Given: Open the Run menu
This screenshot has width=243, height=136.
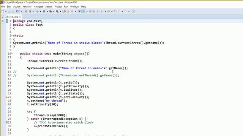Looking at the screenshot, I should coord(66,6).
